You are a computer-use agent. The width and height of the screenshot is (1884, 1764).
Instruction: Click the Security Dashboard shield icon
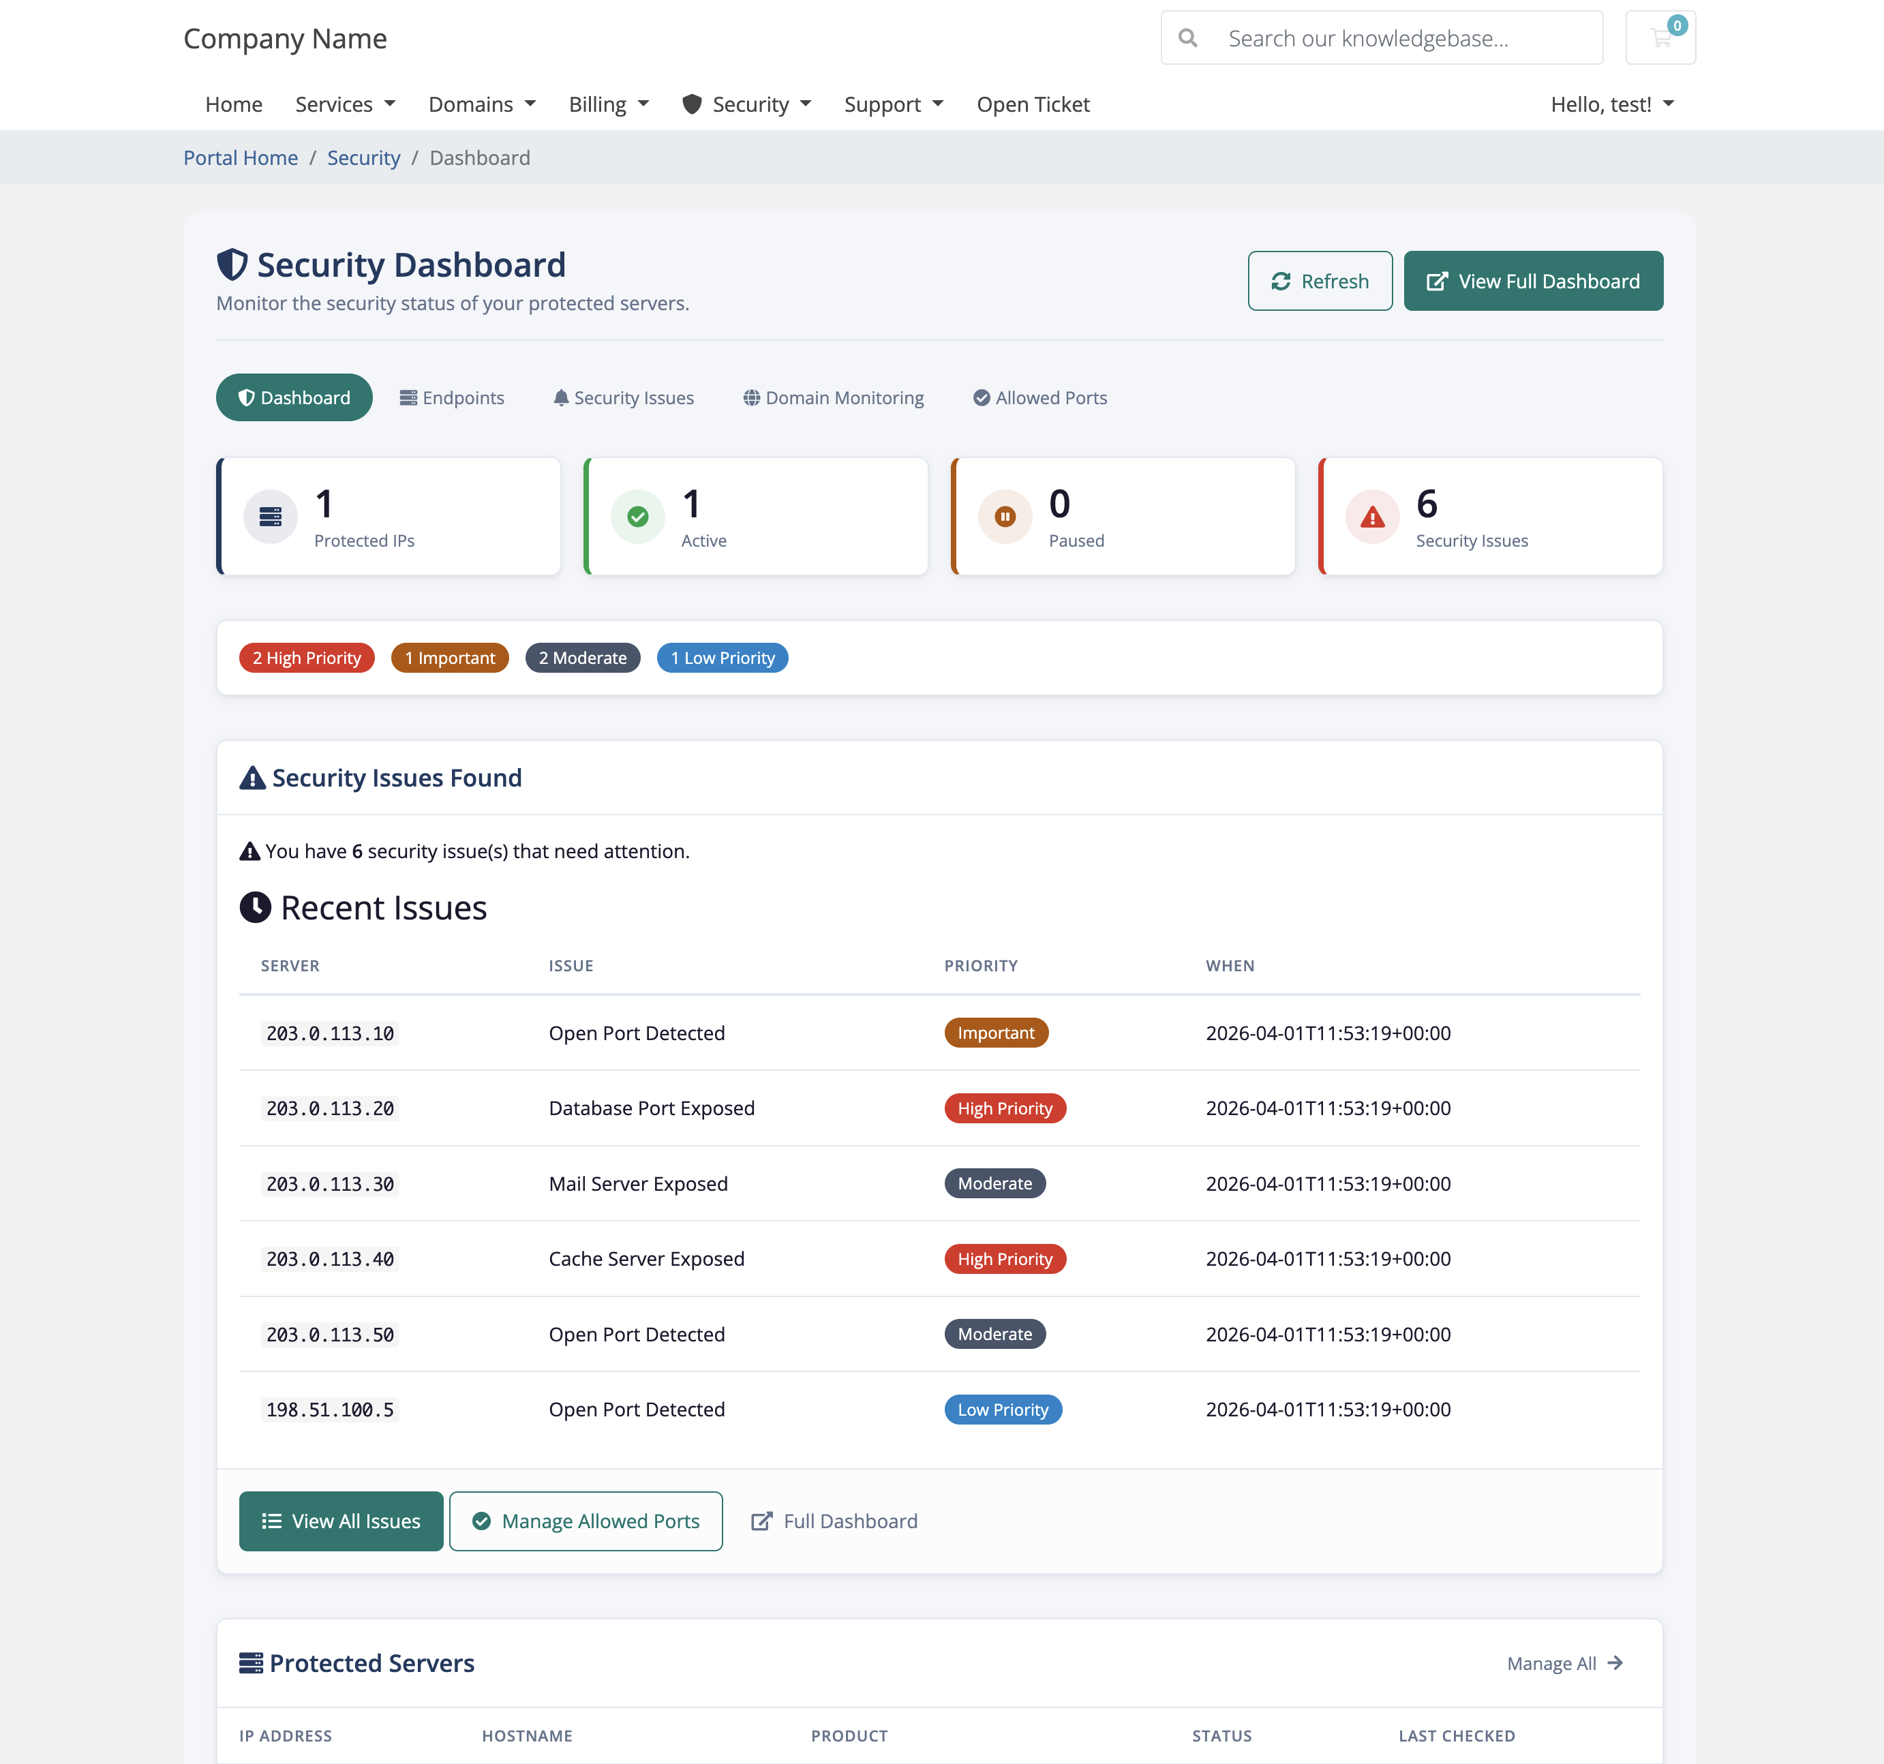pos(232,264)
